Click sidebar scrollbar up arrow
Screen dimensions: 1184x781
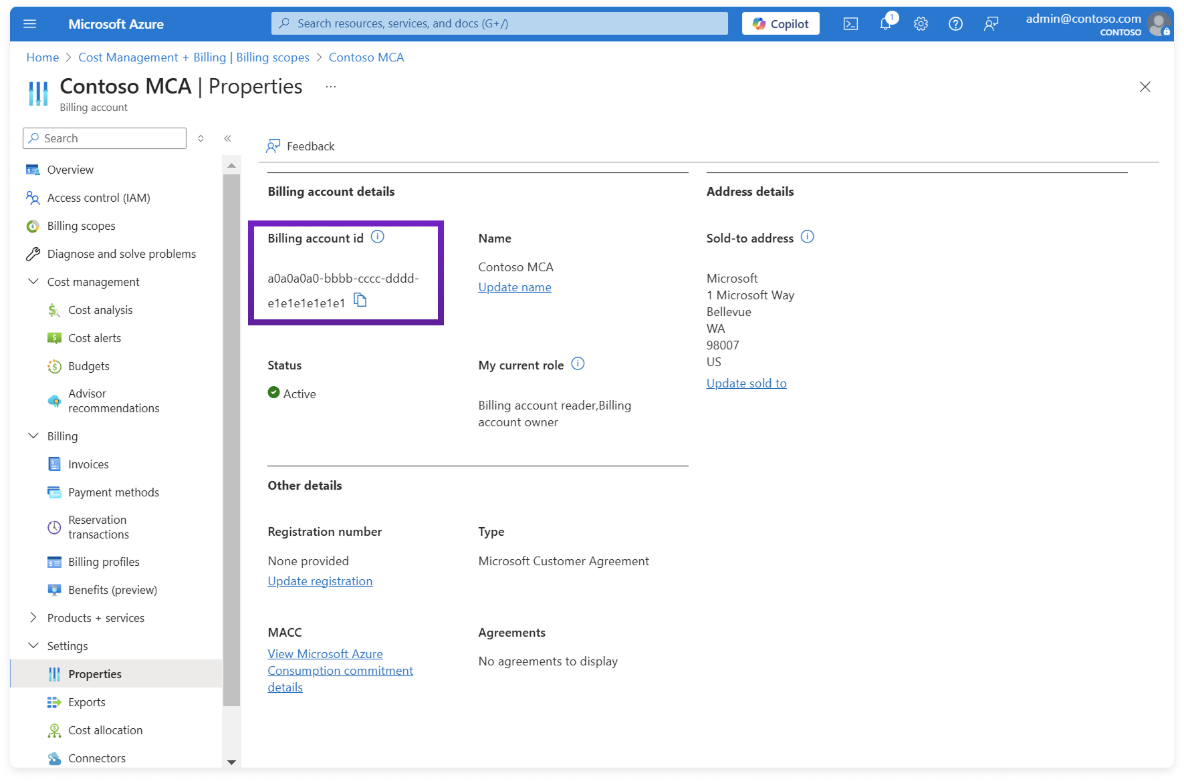(231, 165)
